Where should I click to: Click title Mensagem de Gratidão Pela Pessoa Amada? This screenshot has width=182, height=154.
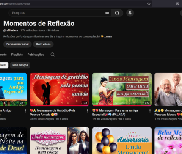coord(52,113)
